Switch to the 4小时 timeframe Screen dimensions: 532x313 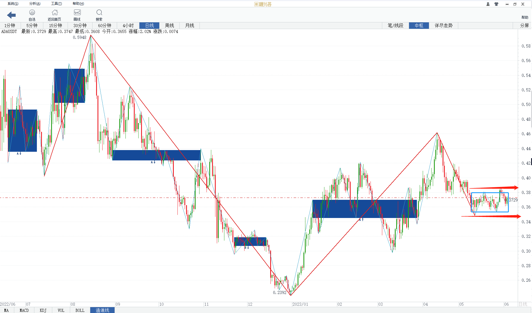[x=128, y=25]
